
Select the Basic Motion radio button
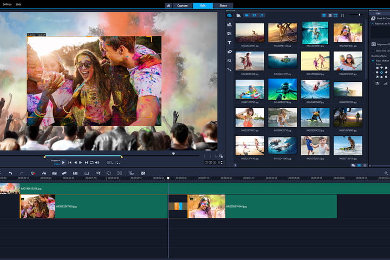tap(373, 61)
